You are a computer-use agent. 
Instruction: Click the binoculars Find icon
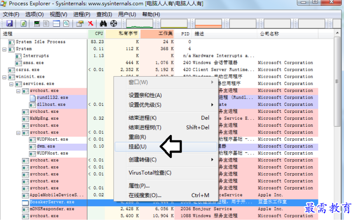coord(103,23)
